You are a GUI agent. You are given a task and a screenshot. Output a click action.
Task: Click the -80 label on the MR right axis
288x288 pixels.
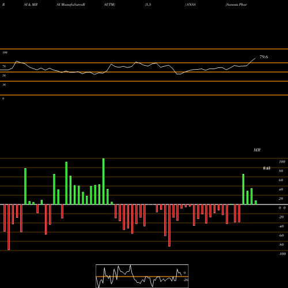[x=281, y=245]
